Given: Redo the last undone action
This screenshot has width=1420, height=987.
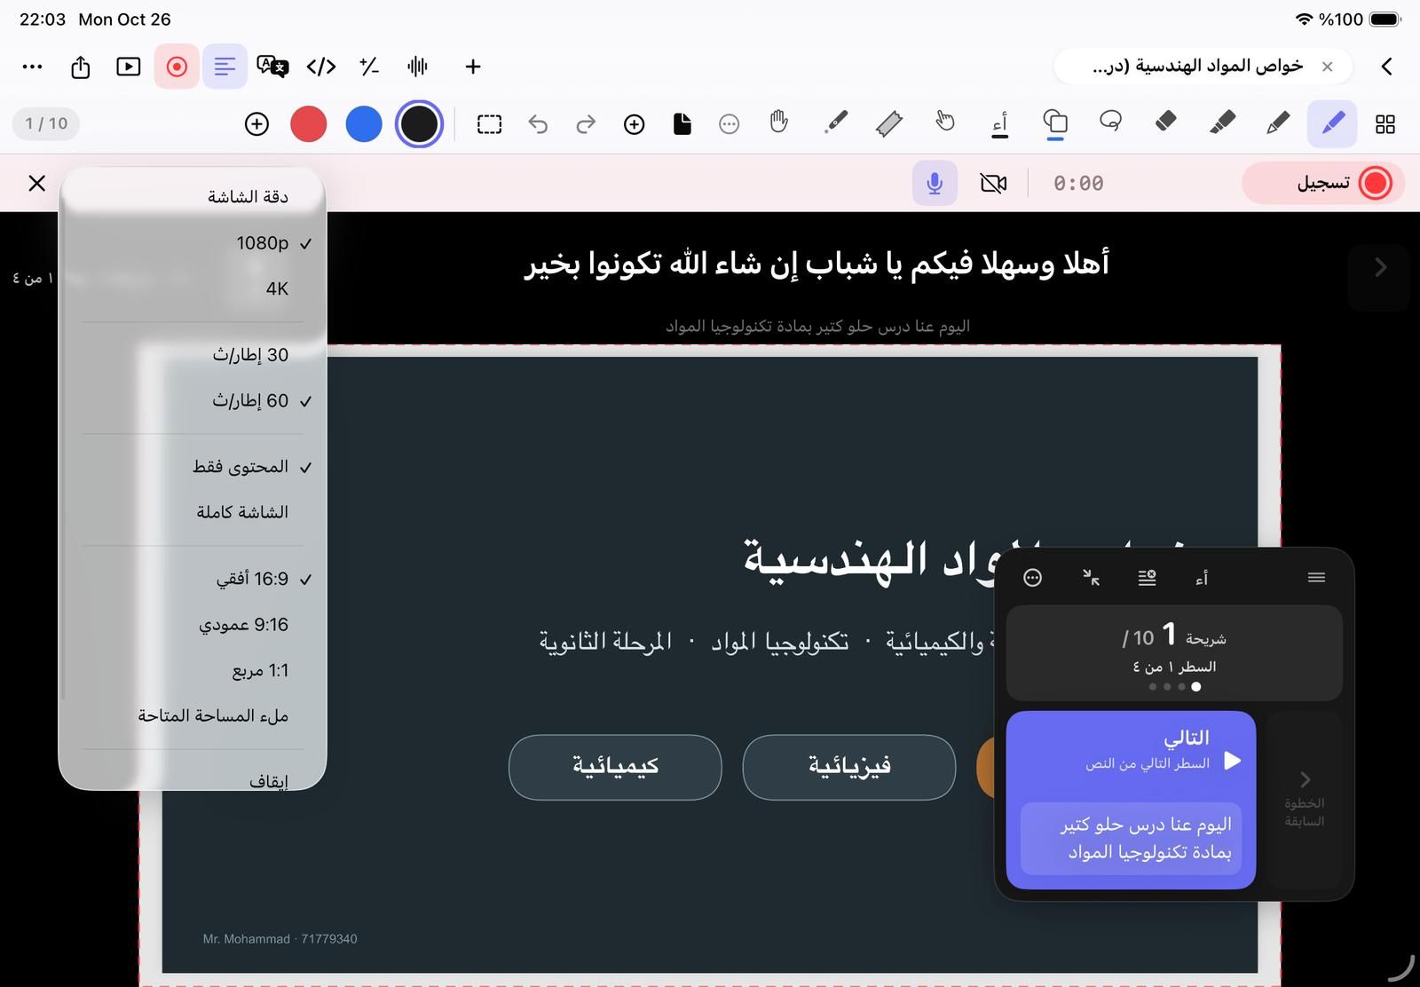Looking at the screenshot, I should pos(586,124).
